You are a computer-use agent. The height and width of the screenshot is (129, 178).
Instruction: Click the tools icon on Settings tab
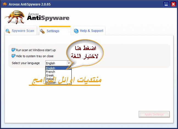(42, 31)
